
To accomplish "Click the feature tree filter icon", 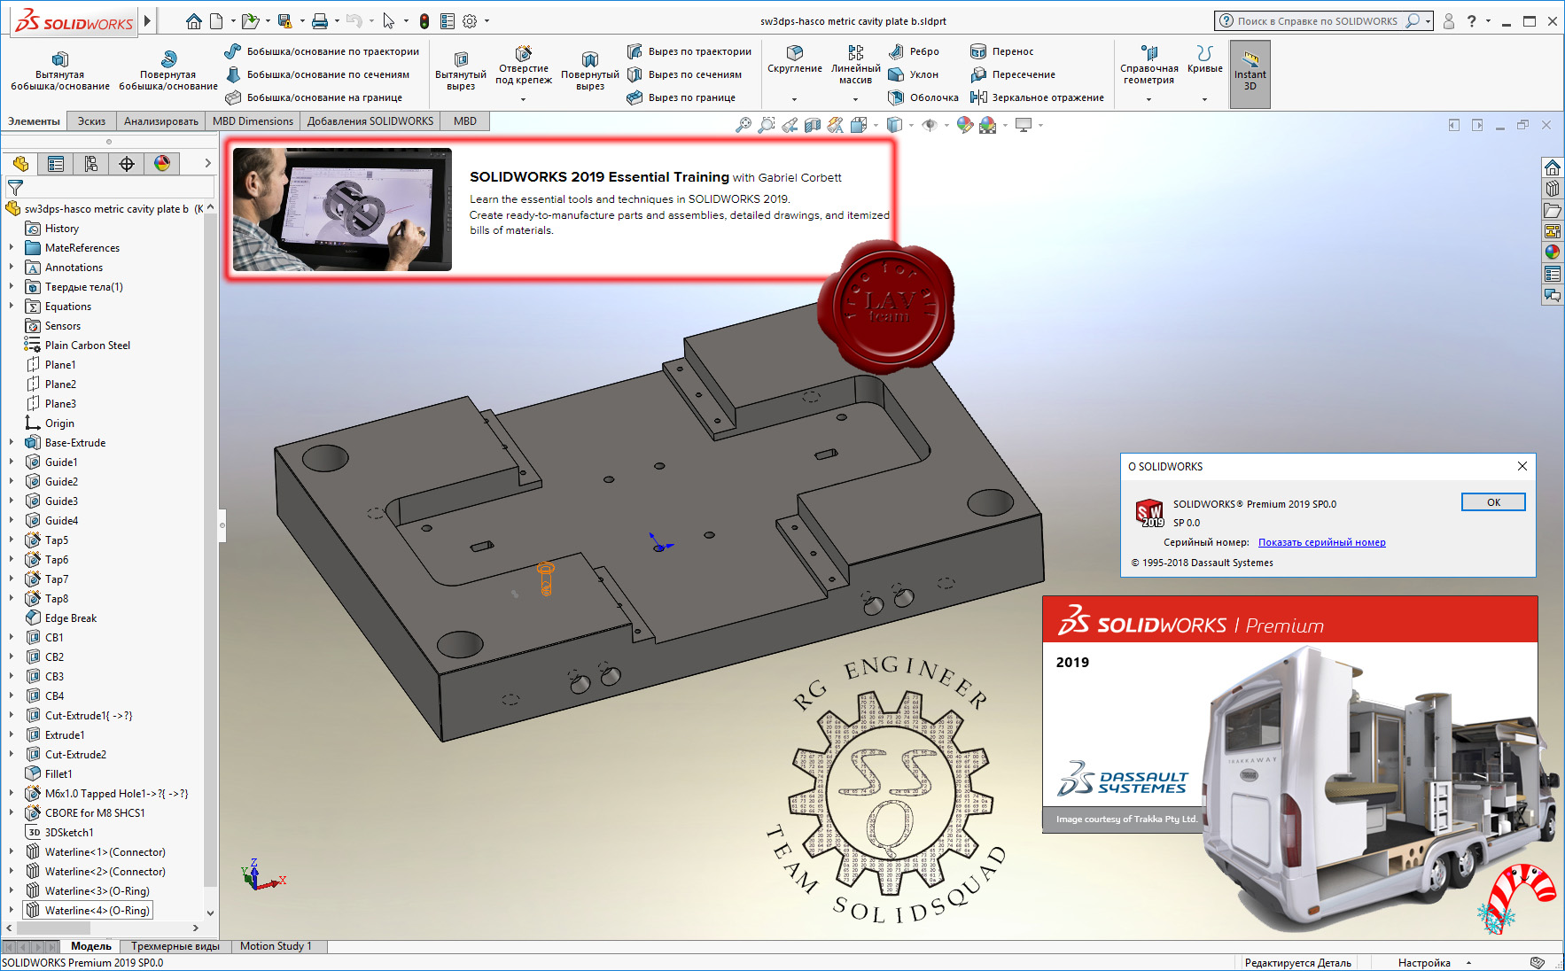I will click(x=15, y=187).
